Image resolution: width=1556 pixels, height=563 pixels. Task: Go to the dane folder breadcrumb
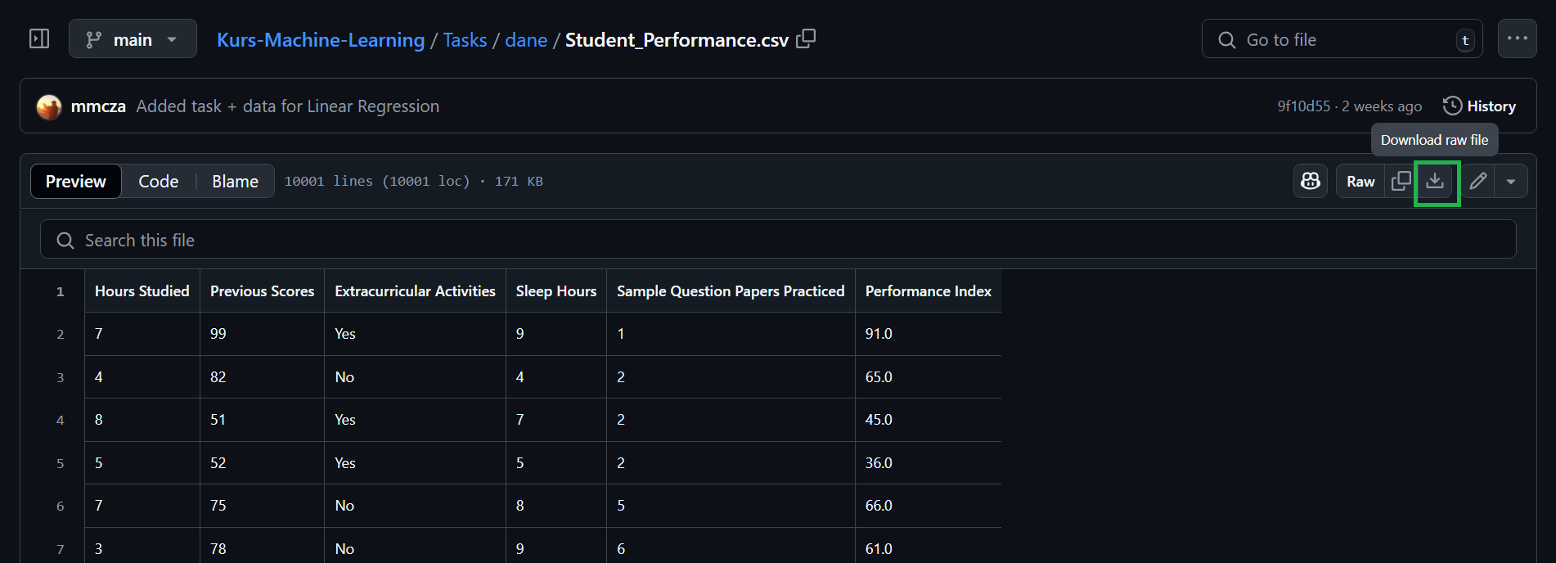tap(526, 40)
